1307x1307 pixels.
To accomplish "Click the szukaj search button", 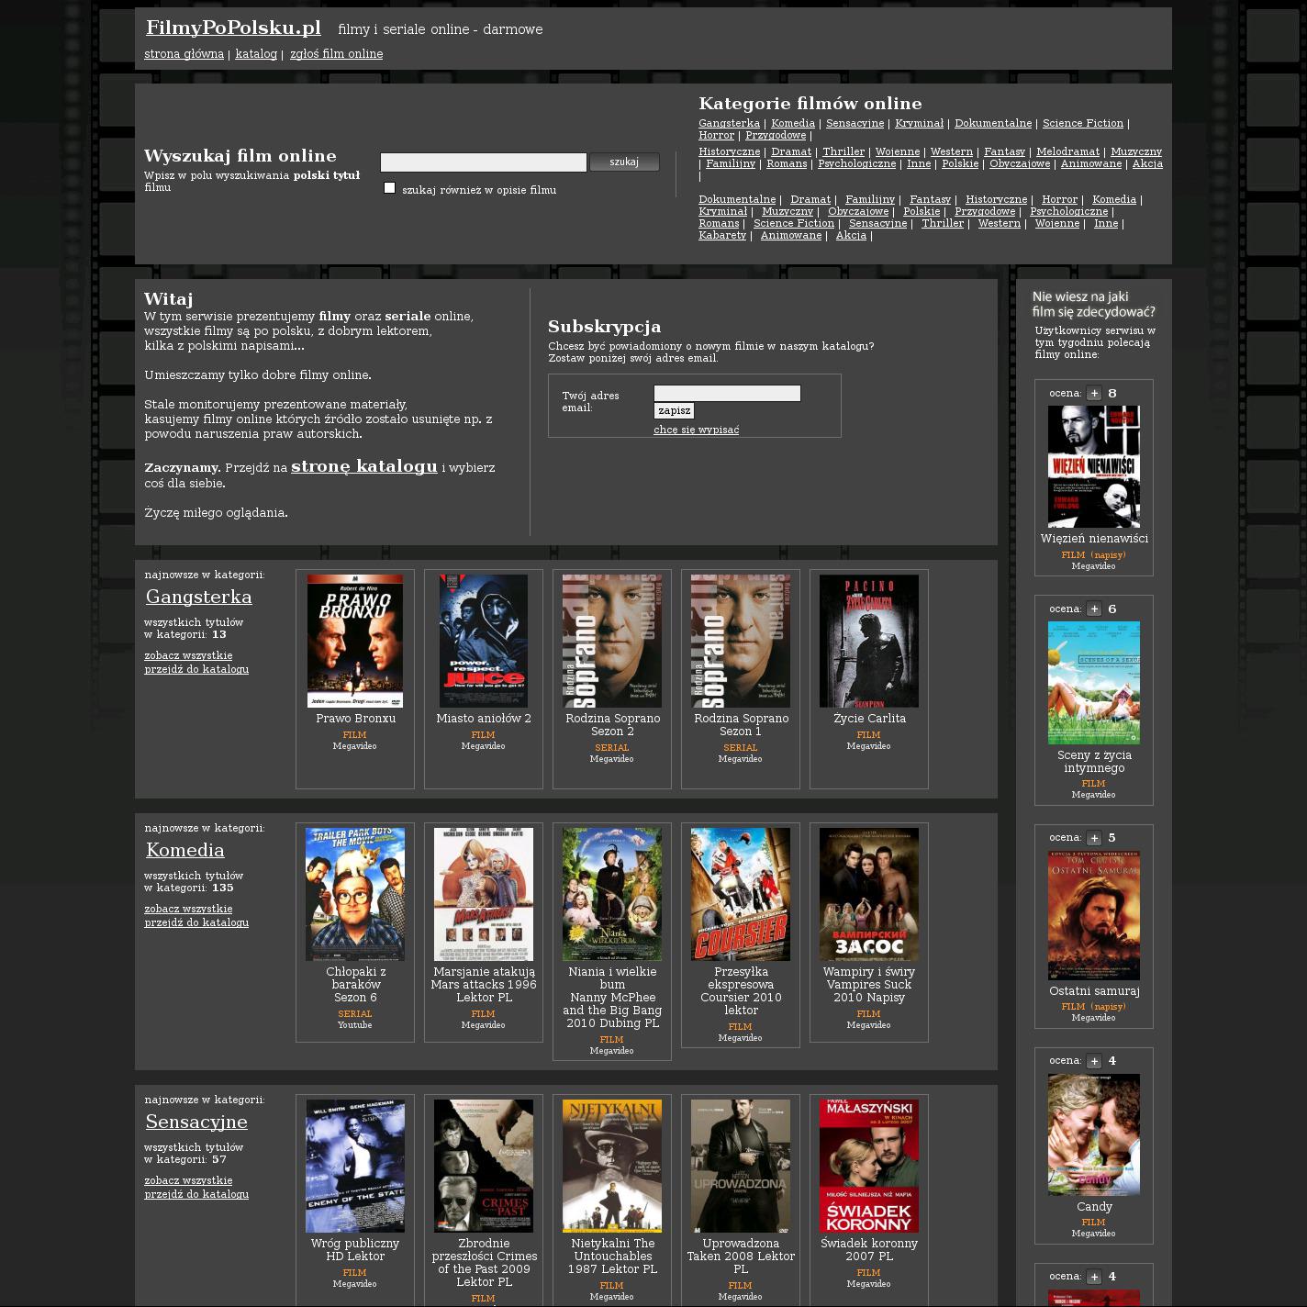I will pos(624,162).
